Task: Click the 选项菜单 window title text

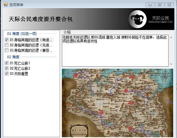Action: [x=16, y=5]
